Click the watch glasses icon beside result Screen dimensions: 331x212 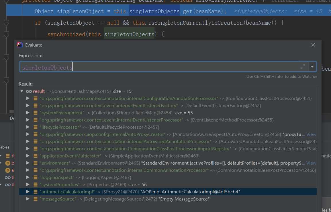pos(29,91)
